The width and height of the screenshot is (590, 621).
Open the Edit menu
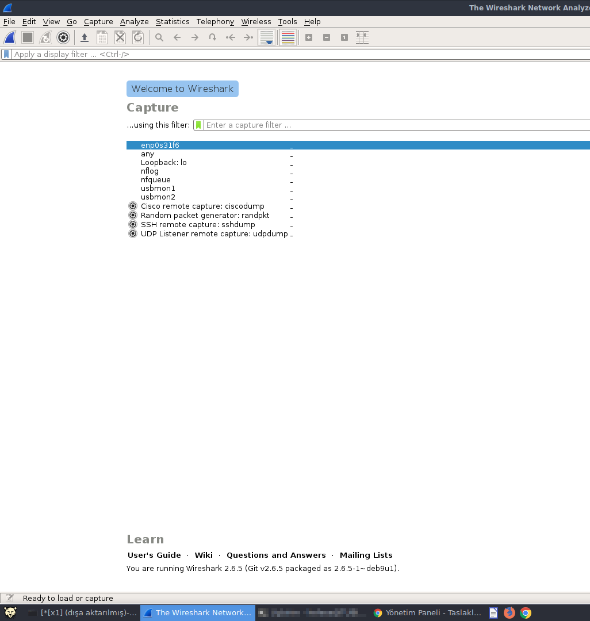(29, 22)
